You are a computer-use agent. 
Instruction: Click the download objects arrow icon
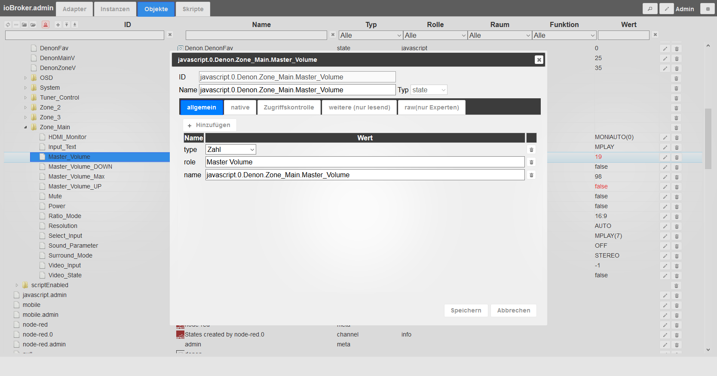point(75,24)
